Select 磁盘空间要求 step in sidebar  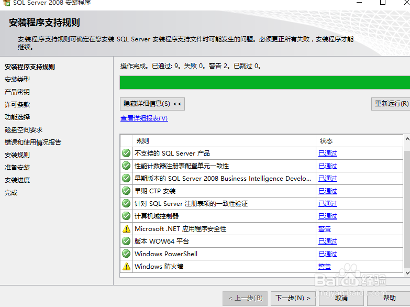(24, 129)
